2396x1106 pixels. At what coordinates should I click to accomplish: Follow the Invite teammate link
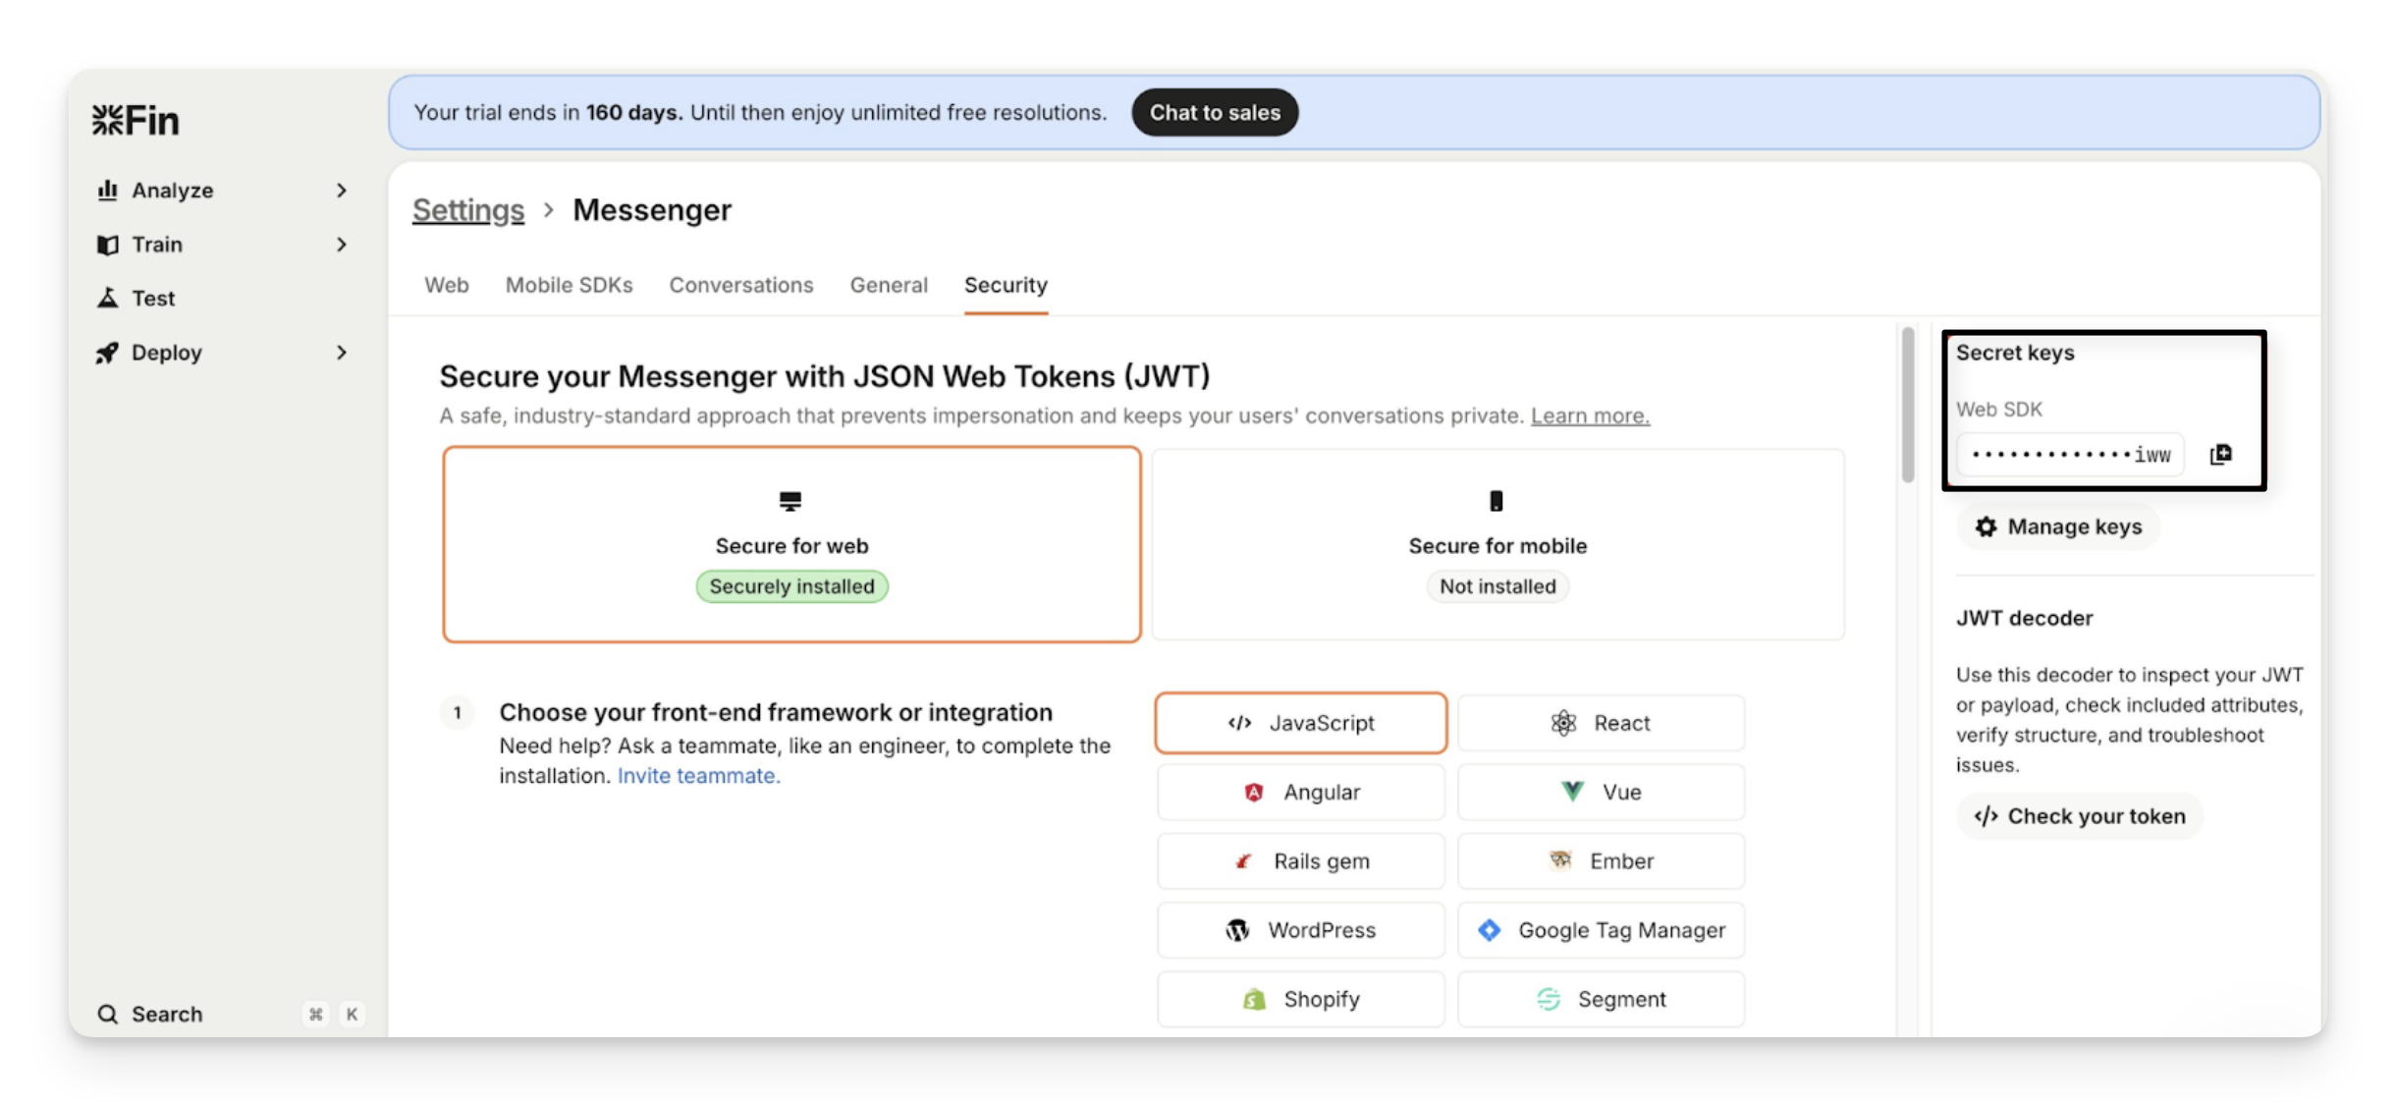[698, 776]
